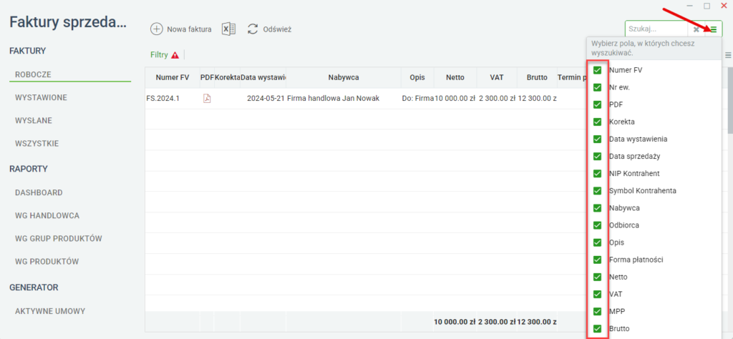
Task: Uncheck the Forma płatności checkbox
Action: (597, 260)
